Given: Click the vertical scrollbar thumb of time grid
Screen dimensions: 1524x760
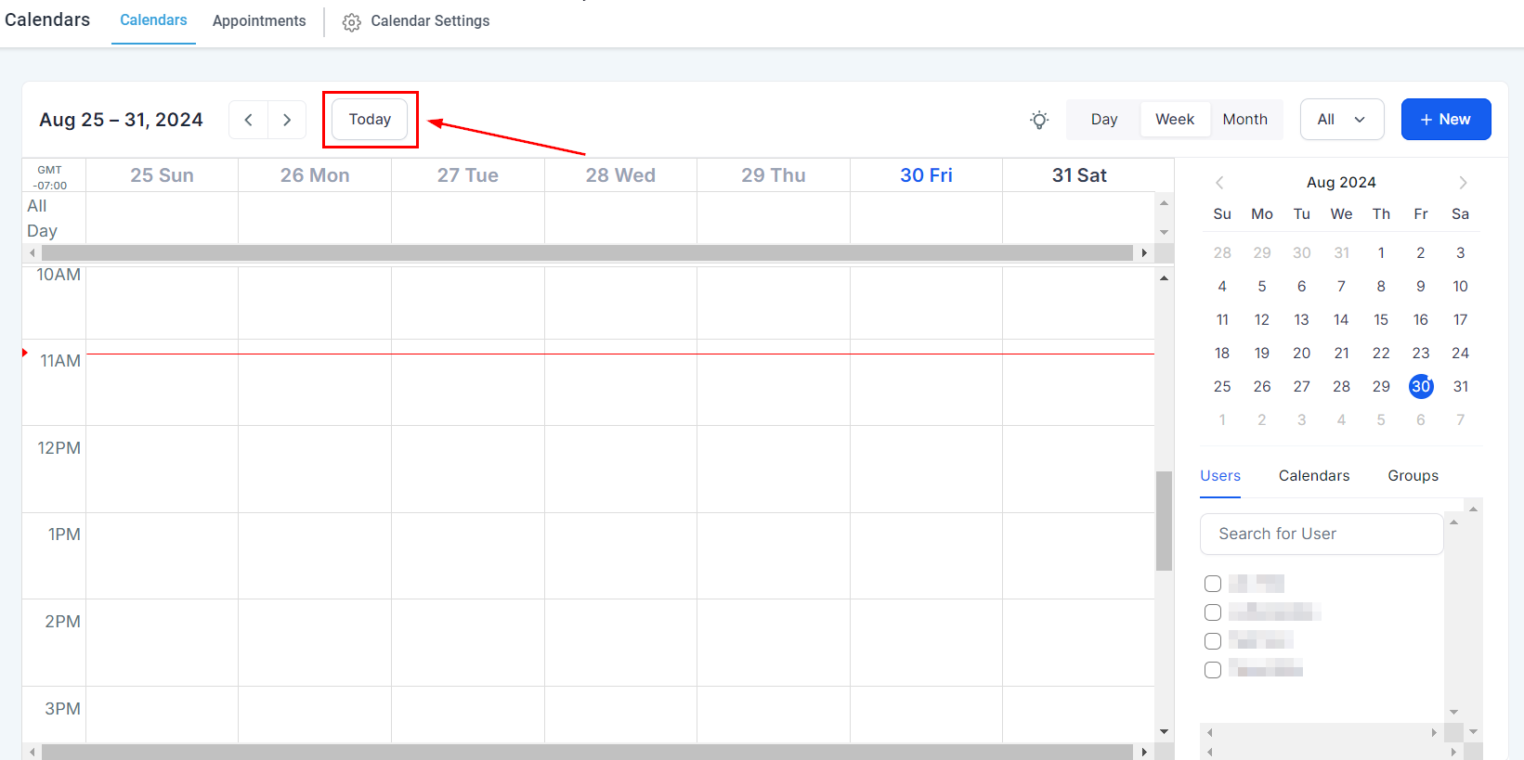Looking at the screenshot, I should [1164, 520].
